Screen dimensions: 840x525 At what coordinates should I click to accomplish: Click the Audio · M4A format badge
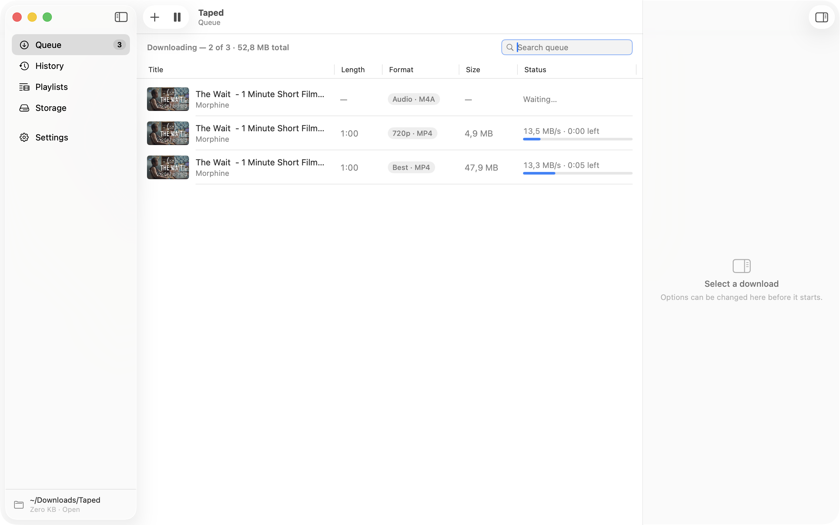click(413, 99)
